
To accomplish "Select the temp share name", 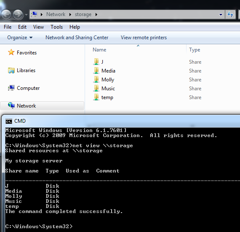I will (107, 97).
